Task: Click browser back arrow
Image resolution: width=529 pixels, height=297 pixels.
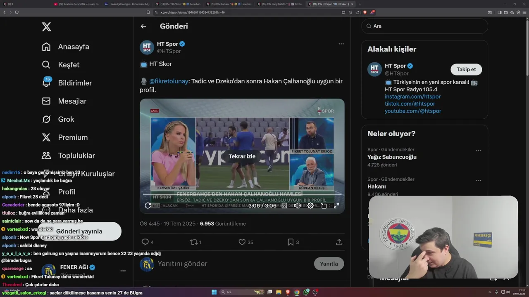Action: pos(5,12)
